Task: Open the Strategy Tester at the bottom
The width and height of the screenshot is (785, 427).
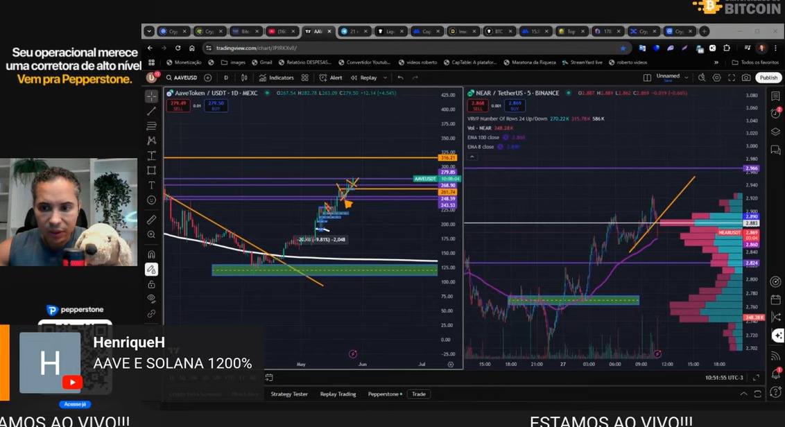Action: (289, 394)
